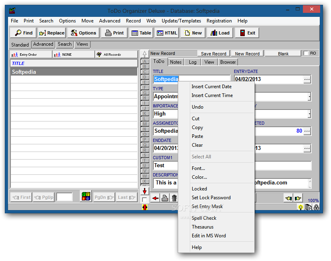Screen dimensions: 331x261
Task: Expand the dropdown right of IMPORTANCE field
Action: point(309,114)
